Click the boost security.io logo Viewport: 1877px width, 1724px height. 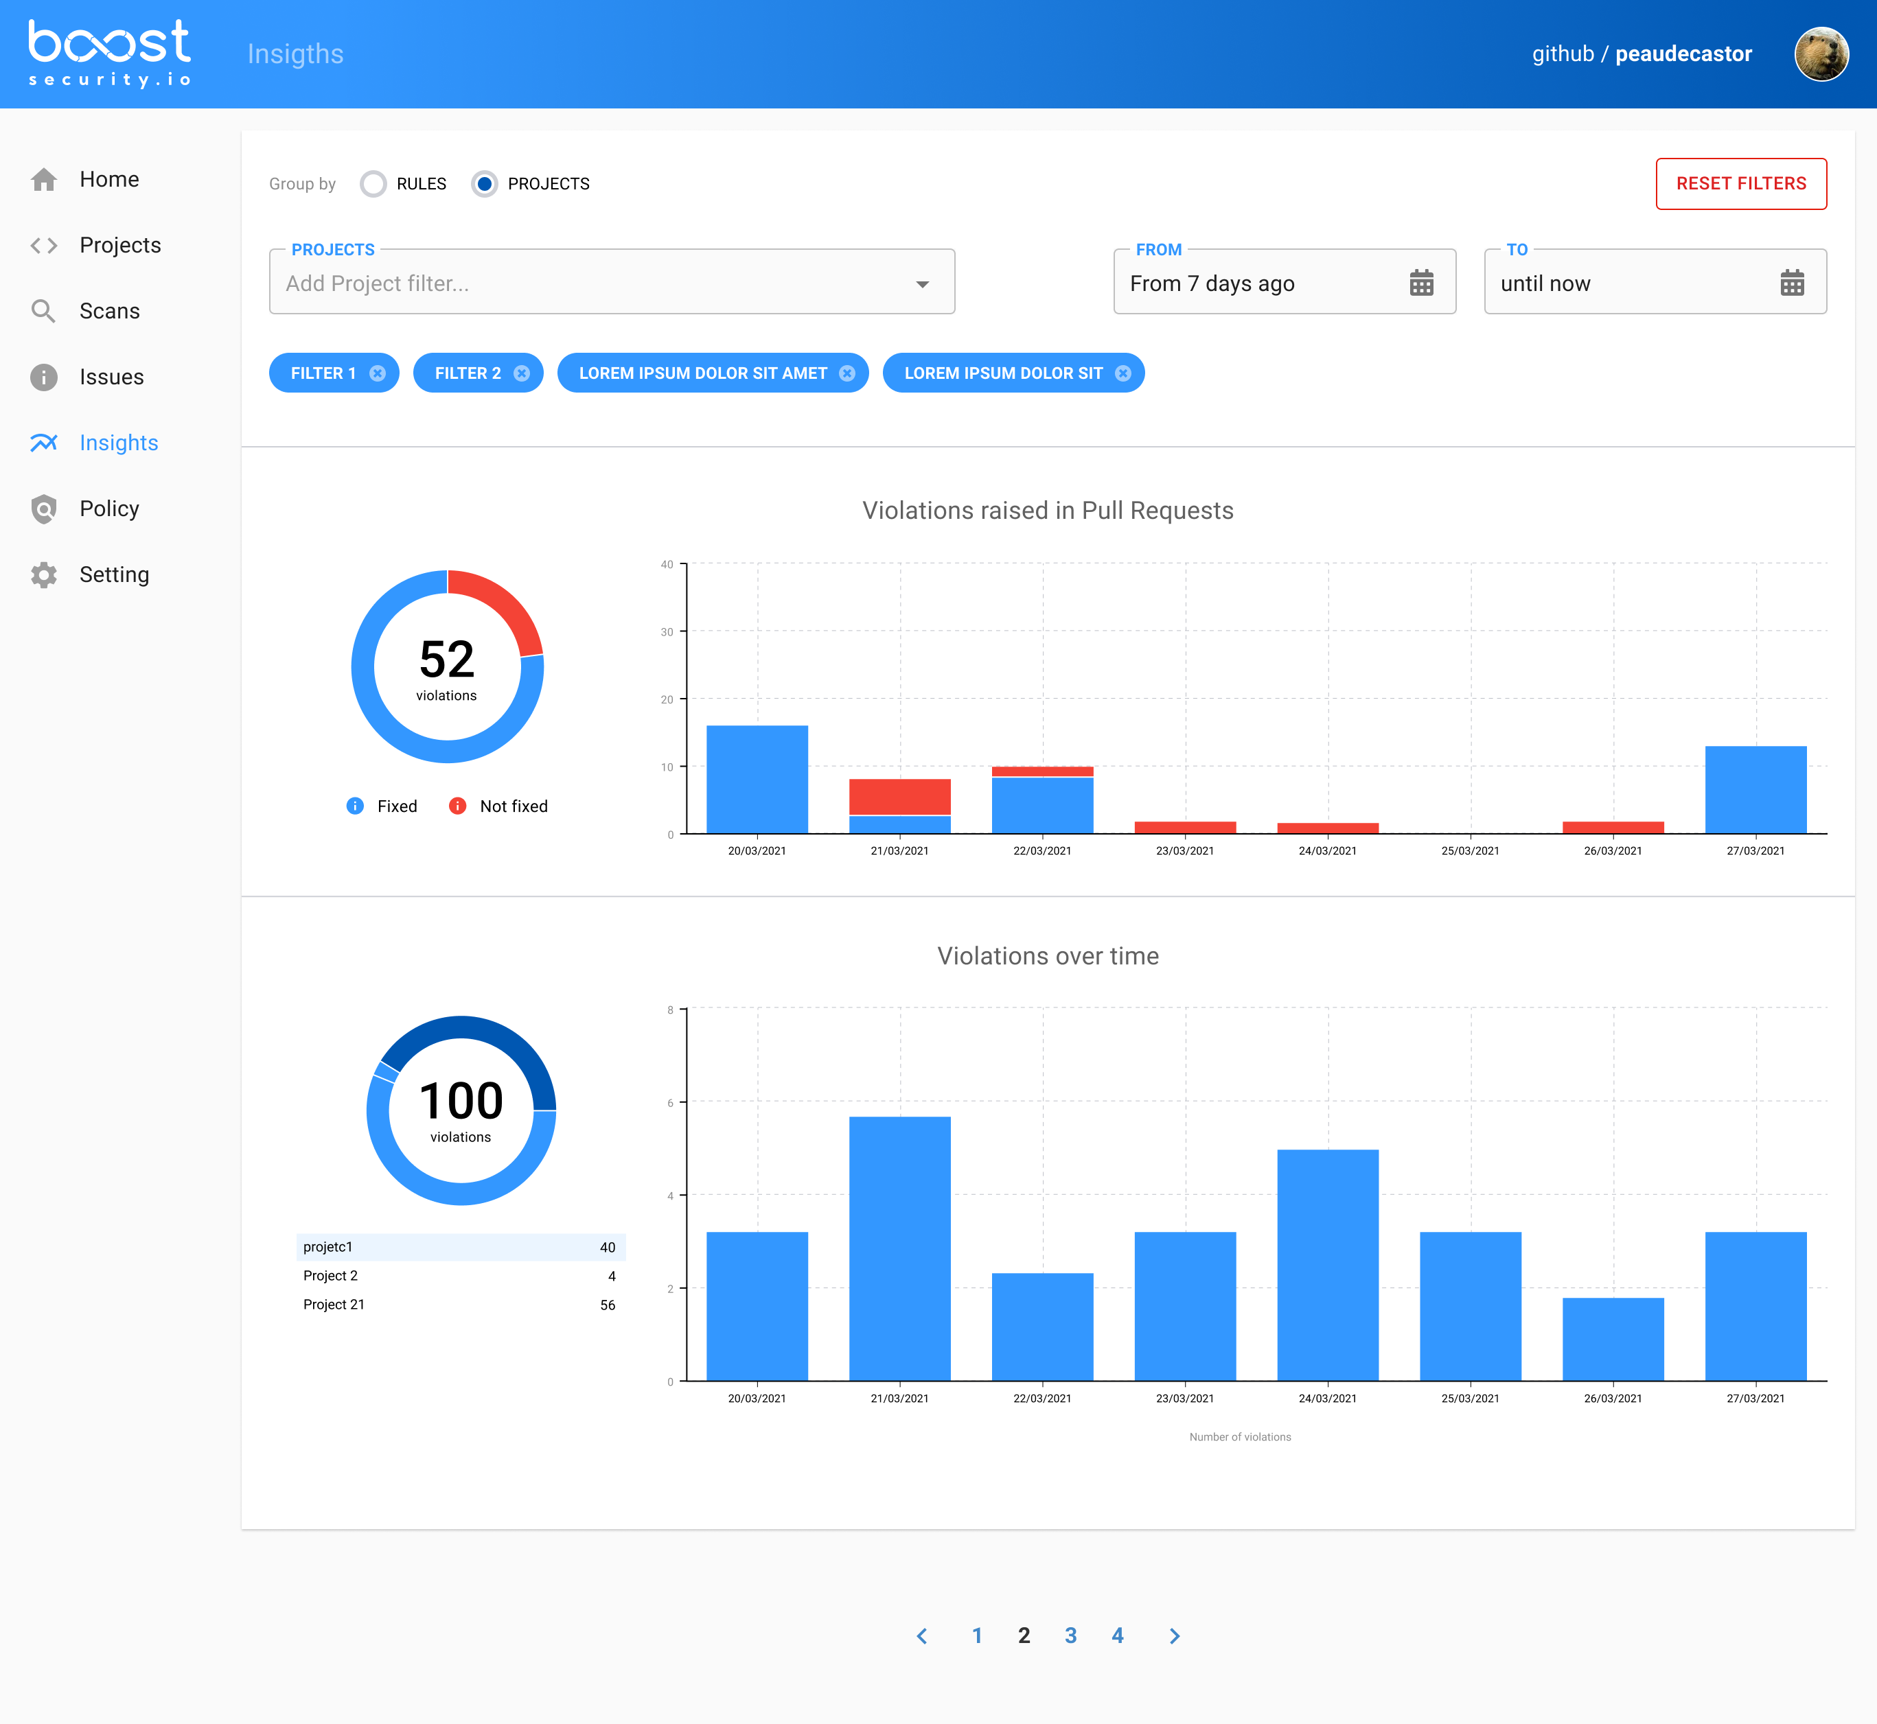(109, 54)
